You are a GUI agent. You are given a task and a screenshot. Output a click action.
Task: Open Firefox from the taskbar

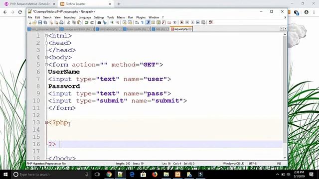click(155, 175)
